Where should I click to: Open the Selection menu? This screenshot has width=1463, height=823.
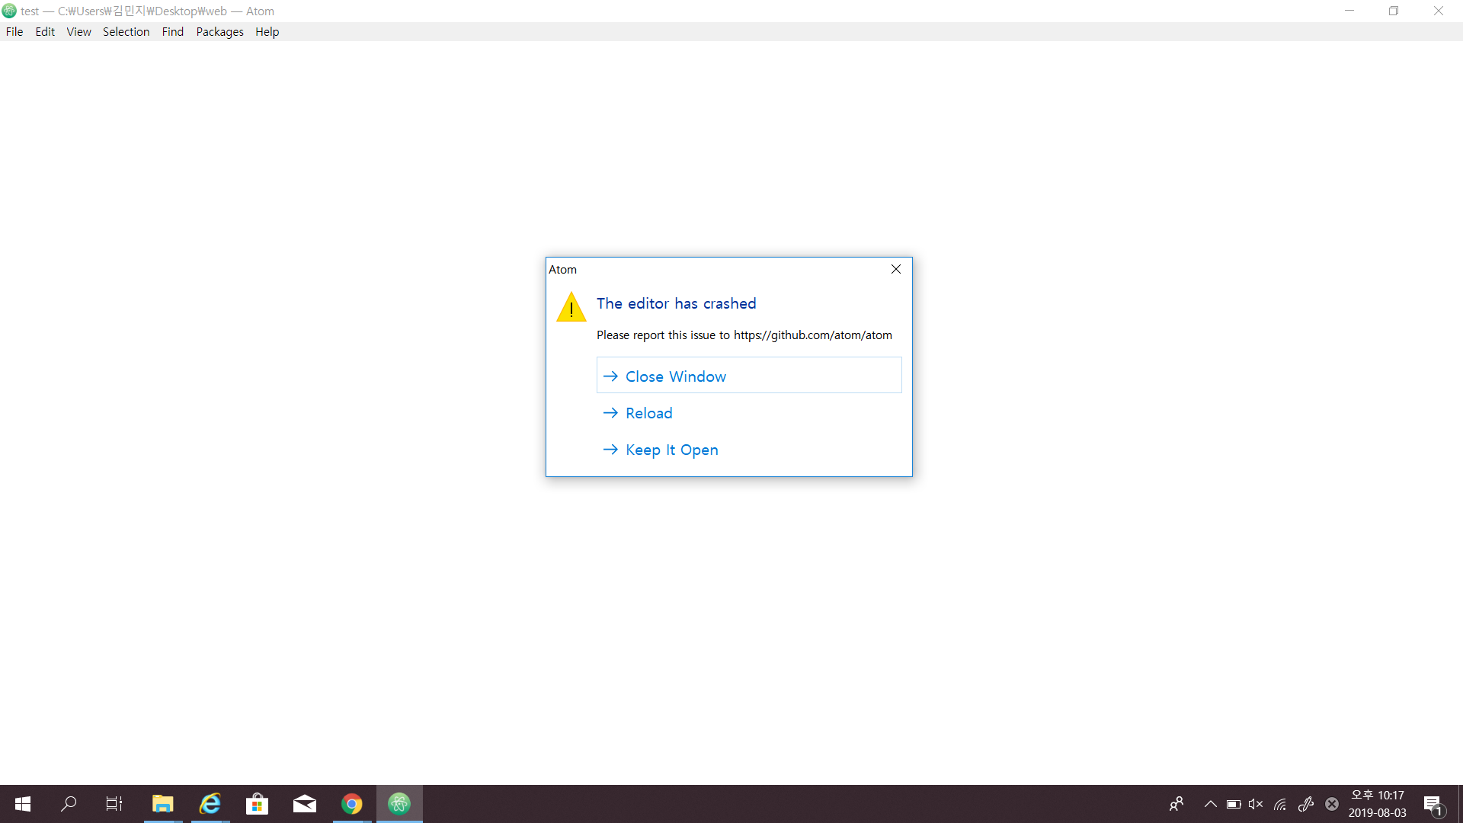pyautogui.click(x=126, y=31)
